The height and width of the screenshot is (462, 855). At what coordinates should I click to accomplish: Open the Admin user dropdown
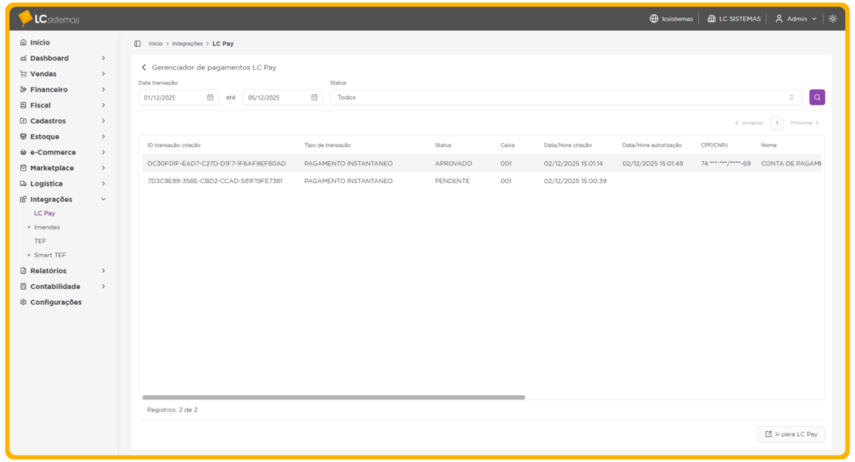tap(796, 18)
